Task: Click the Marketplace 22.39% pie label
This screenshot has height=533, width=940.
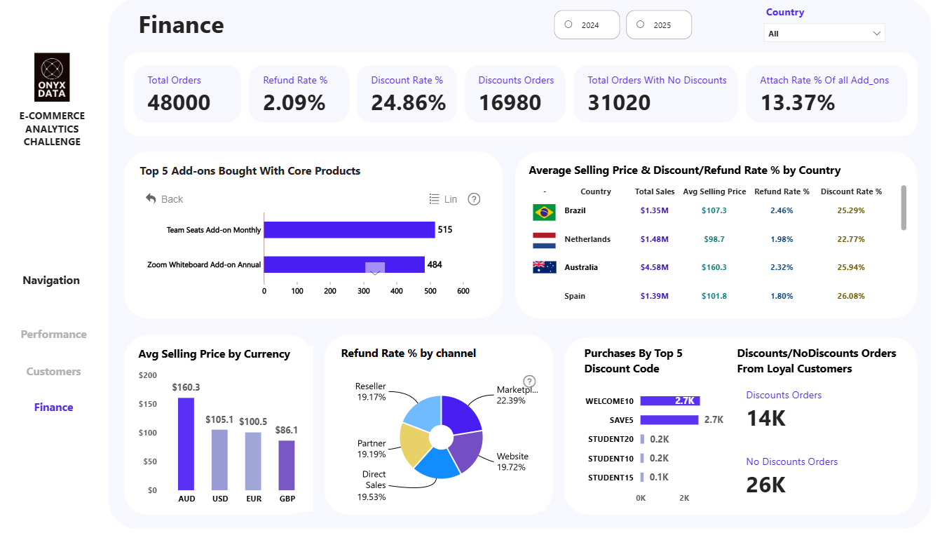Action: [517, 395]
